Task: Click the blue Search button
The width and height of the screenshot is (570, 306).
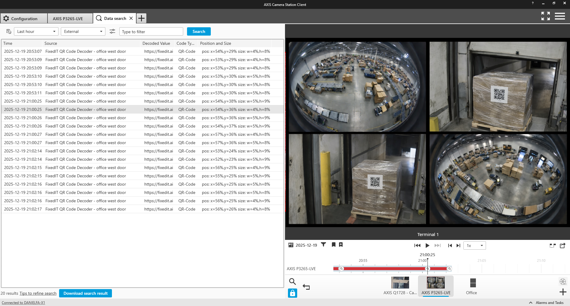Action: [199, 31]
